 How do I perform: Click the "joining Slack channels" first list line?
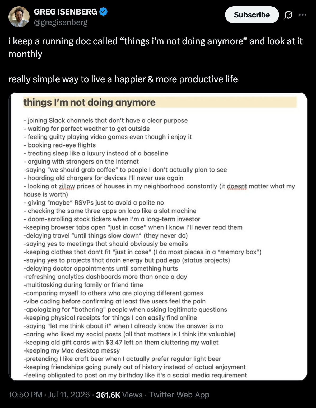pos(105,121)
